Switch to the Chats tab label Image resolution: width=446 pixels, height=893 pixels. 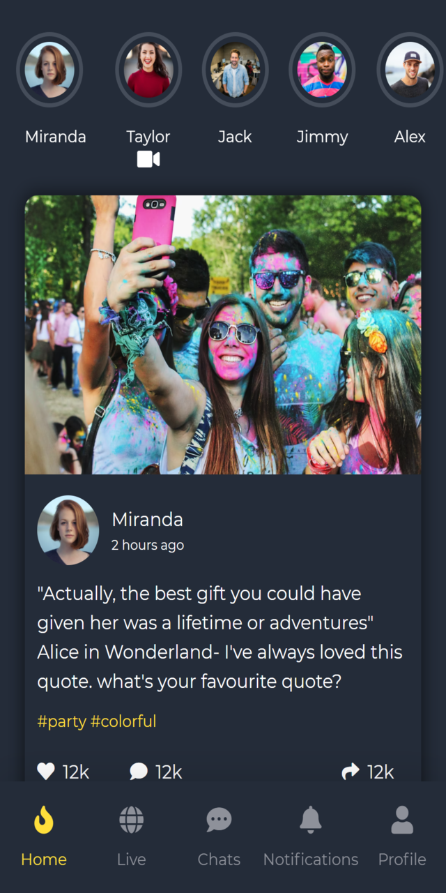coord(219,860)
